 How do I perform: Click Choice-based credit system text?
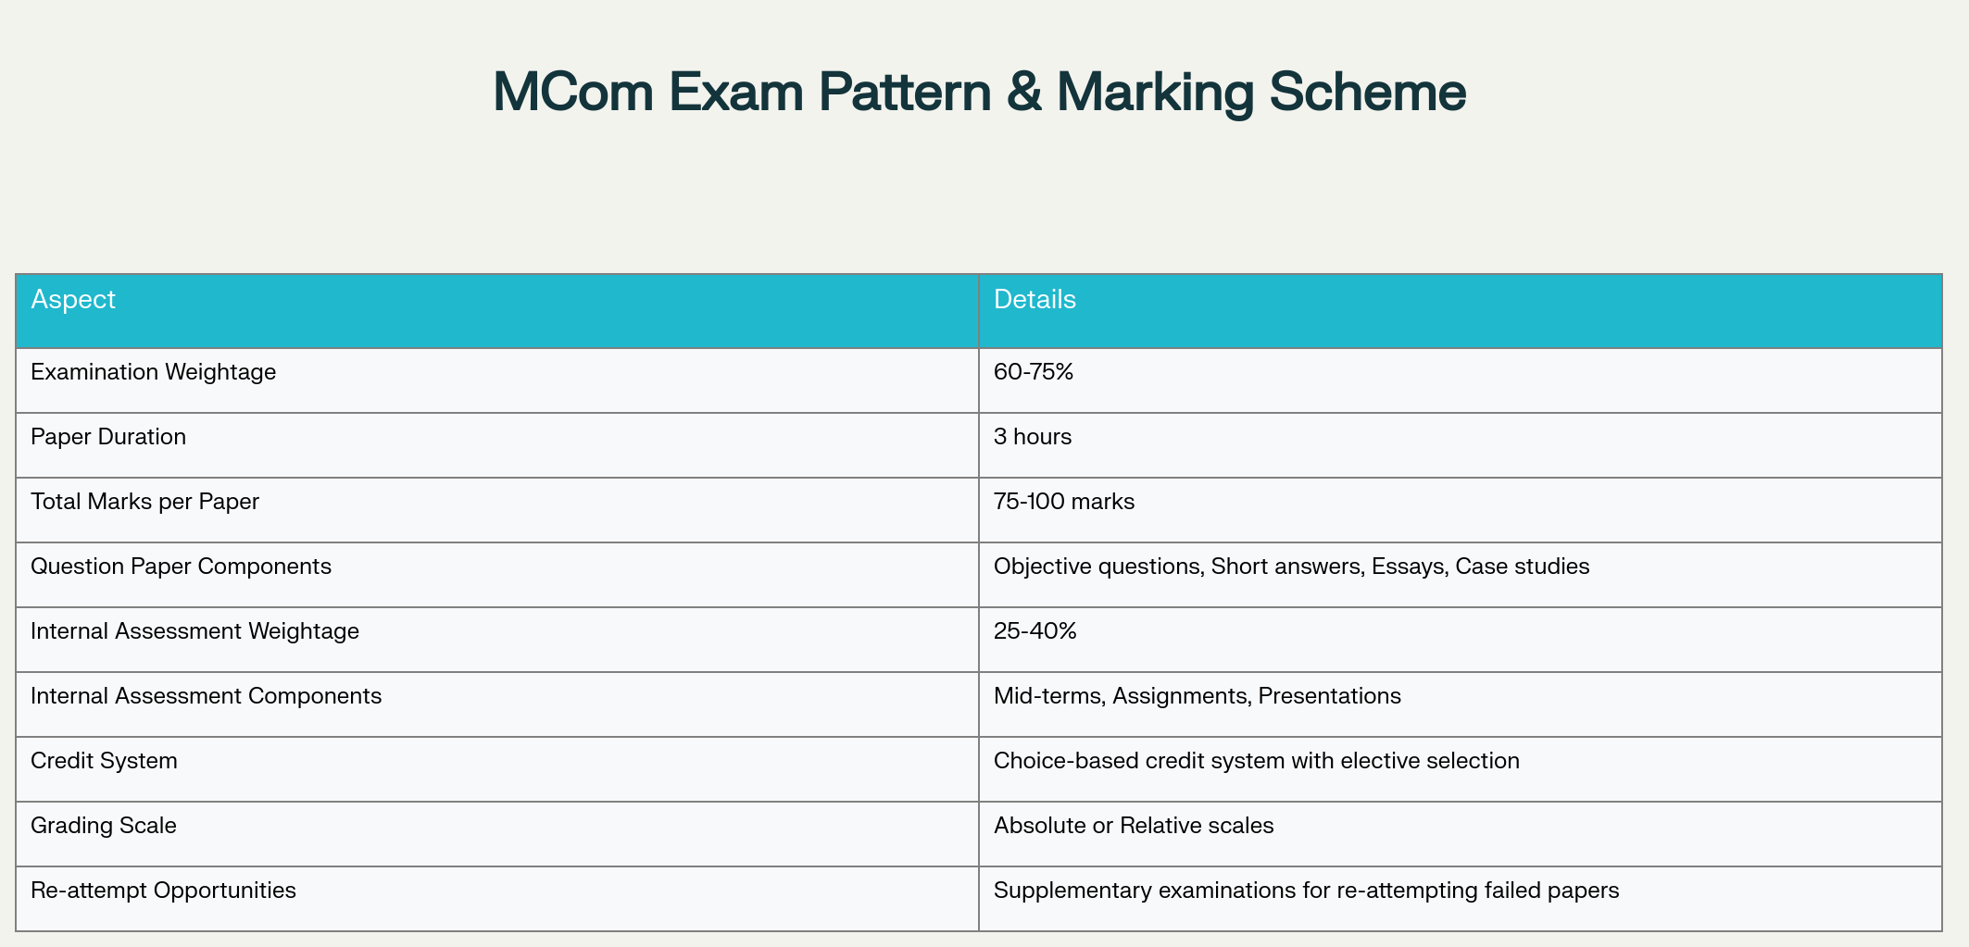point(1257,761)
